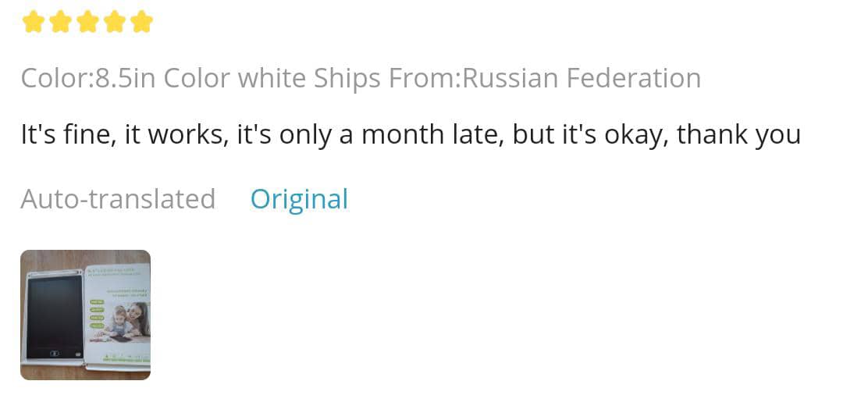Select the fifth rating star

(141, 22)
